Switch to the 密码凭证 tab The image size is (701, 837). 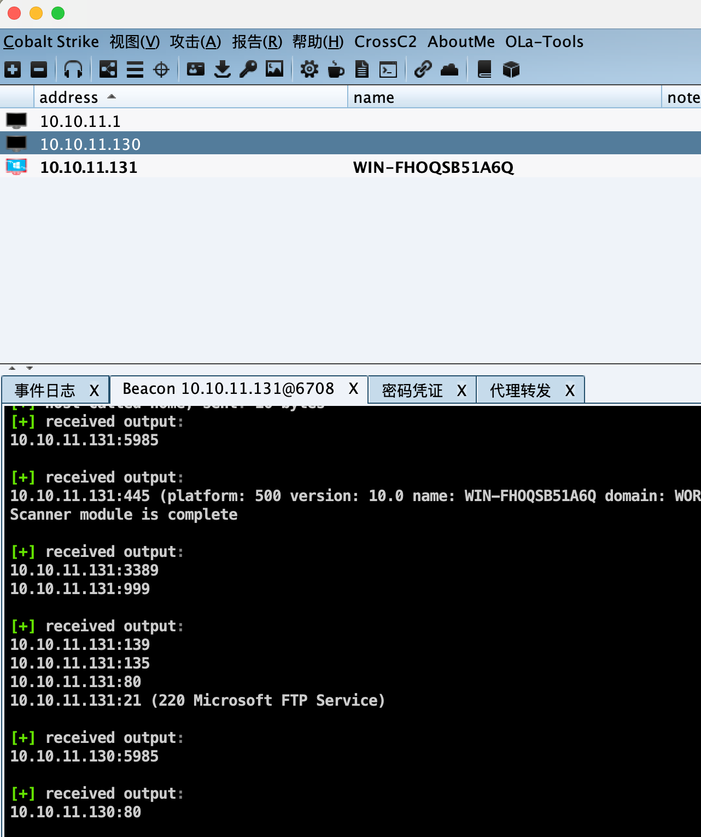pos(412,391)
